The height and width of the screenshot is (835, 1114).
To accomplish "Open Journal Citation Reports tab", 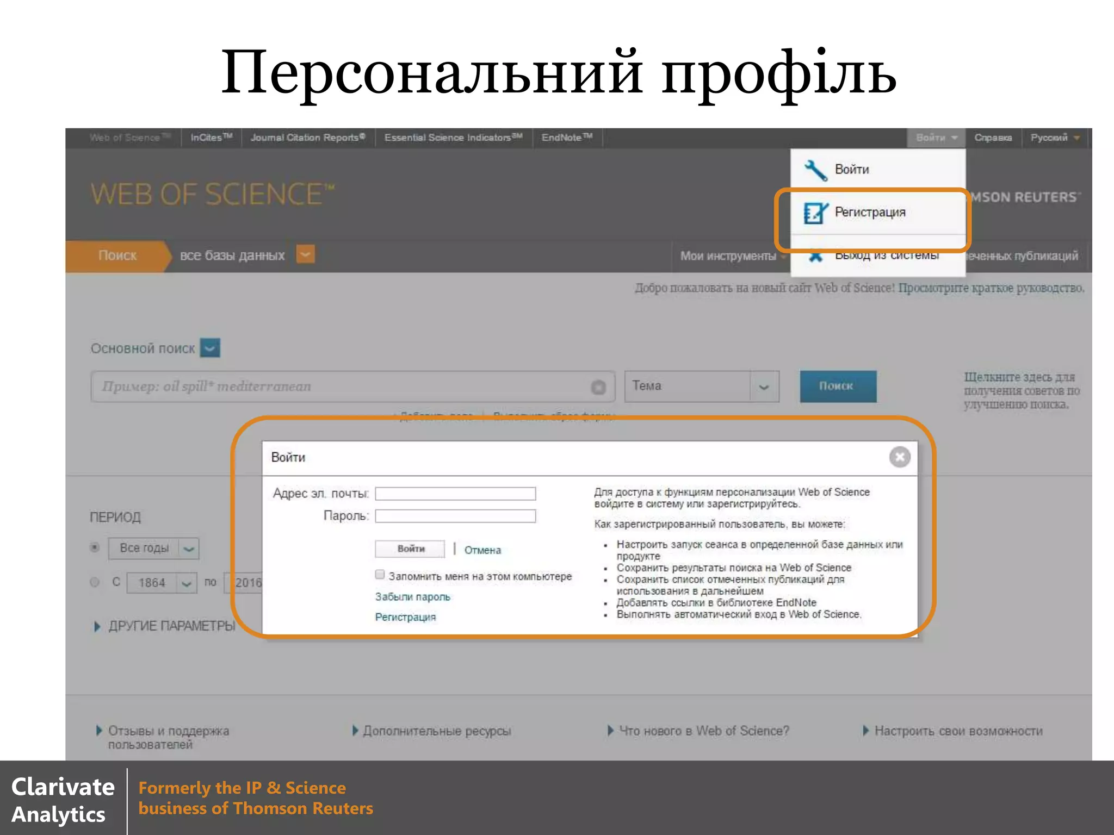I will point(308,138).
